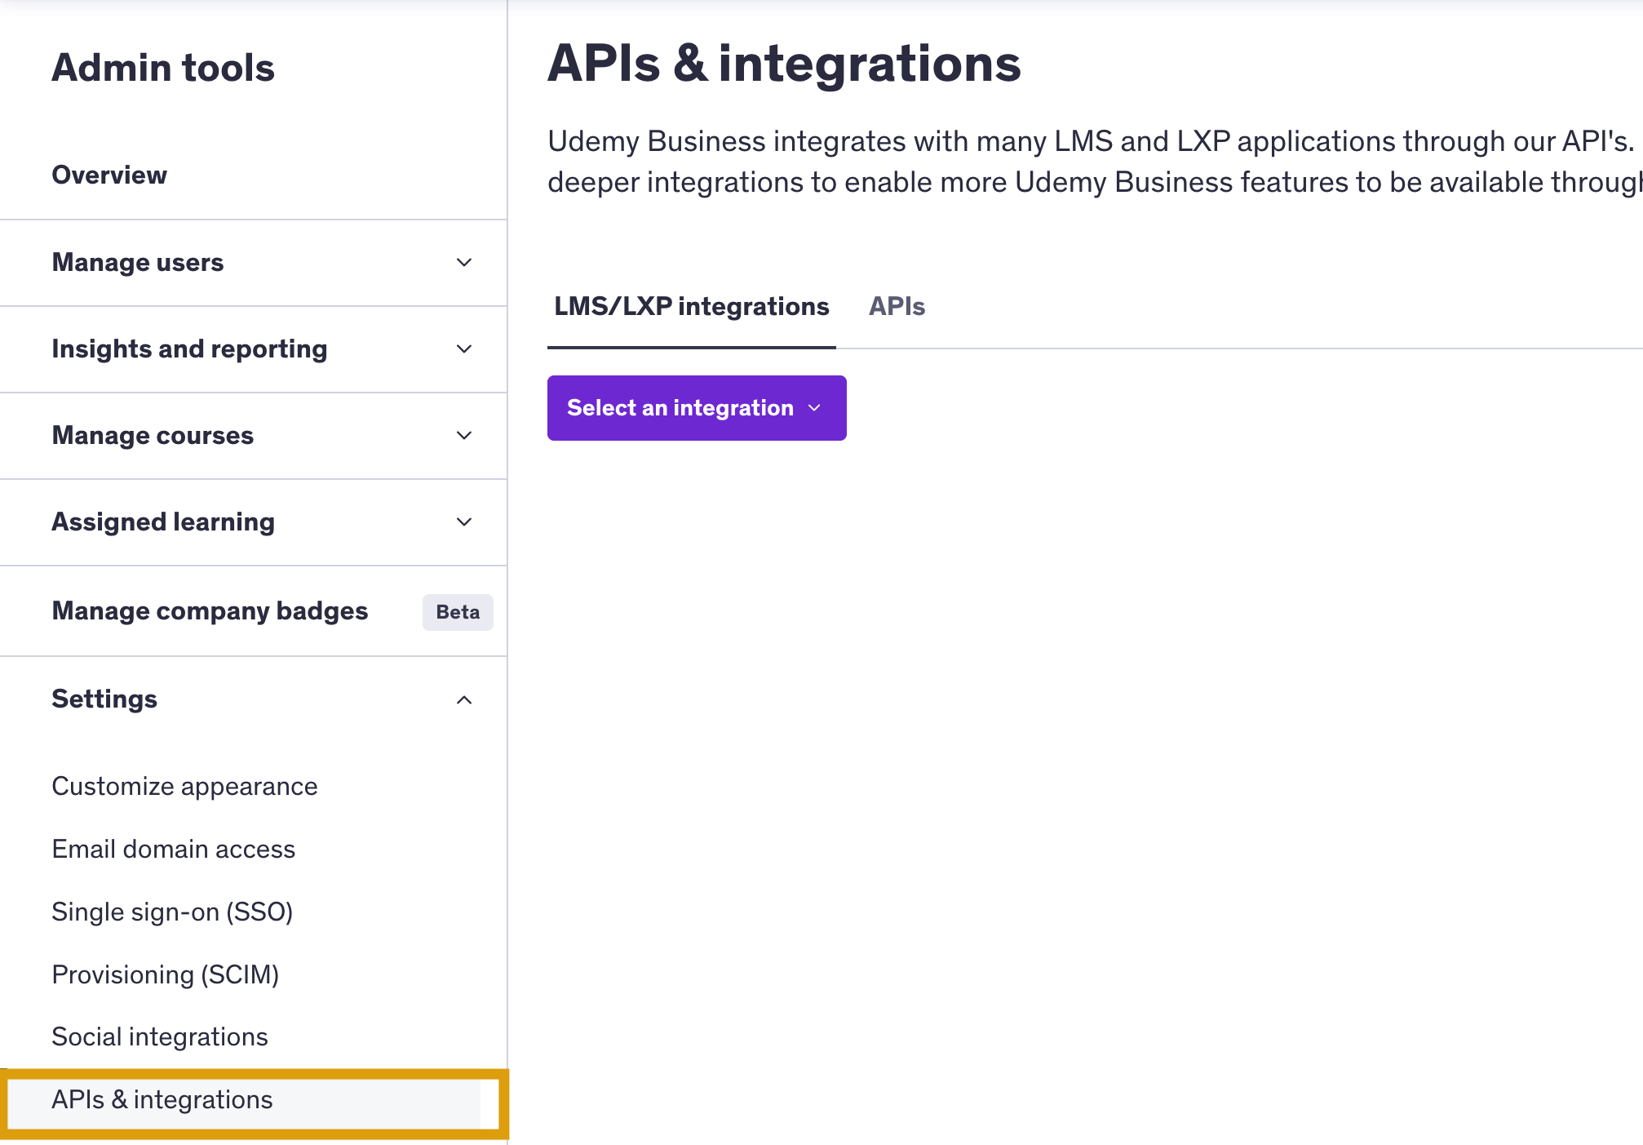
Task: Click the Admin tools heading
Action: [x=163, y=68]
